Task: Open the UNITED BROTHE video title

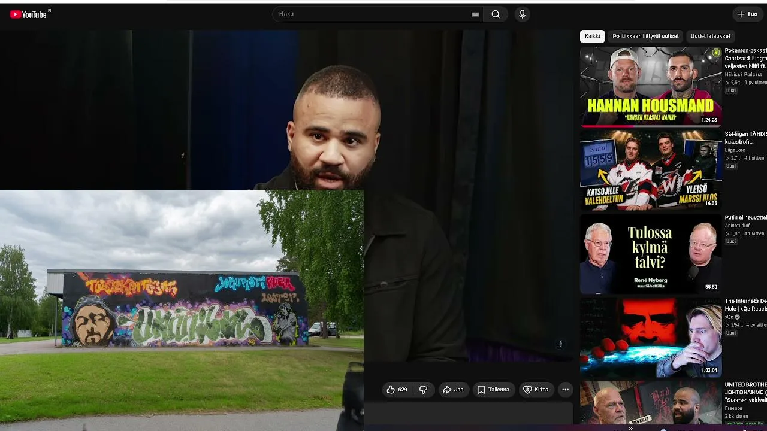Action: 745,392
